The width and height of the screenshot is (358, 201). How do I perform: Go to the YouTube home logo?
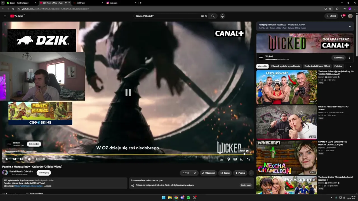click(x=17, y=16)
